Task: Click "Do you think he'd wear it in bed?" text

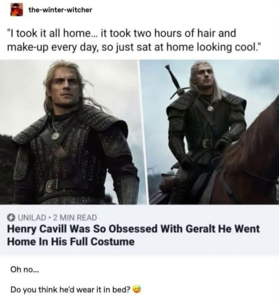Action: (70, 289)
